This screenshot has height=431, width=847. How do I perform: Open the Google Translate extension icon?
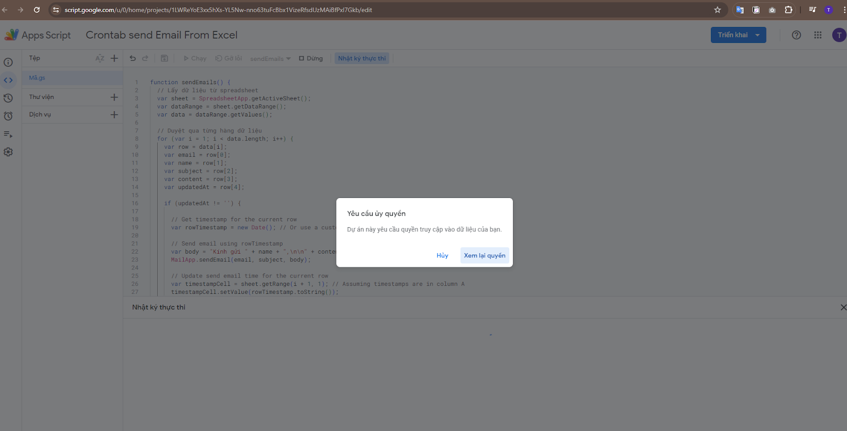pos(740,10)
